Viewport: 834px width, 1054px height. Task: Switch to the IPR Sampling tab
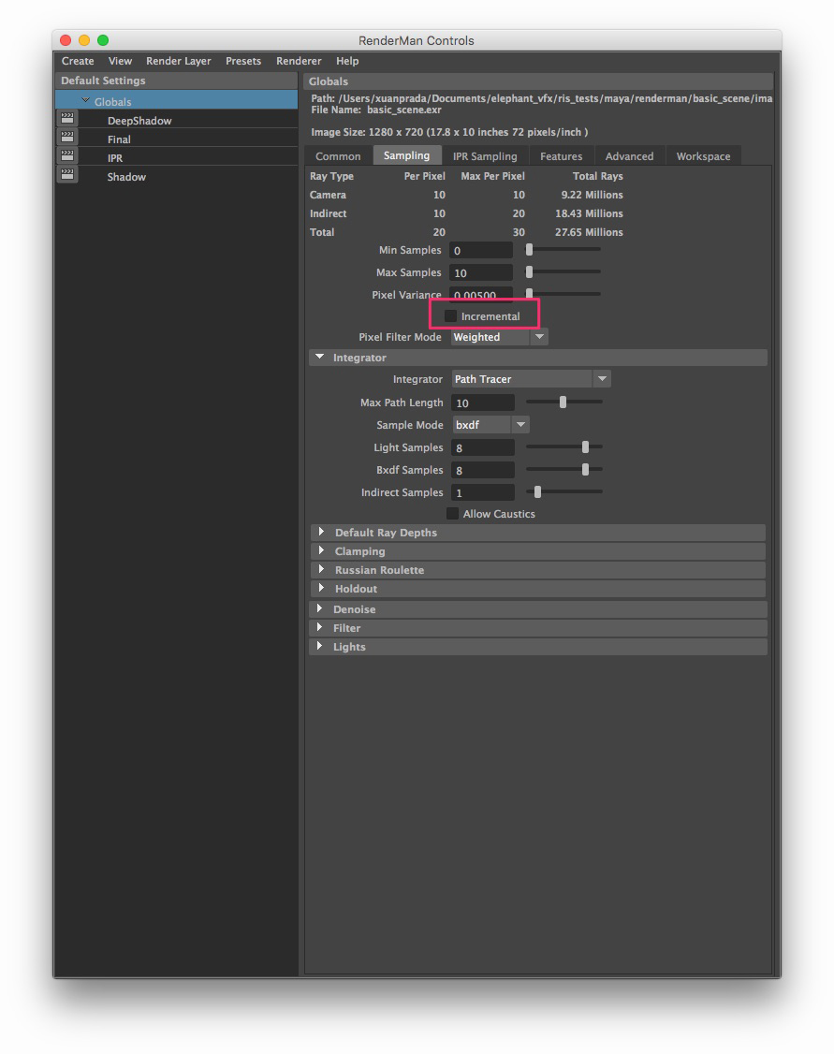485,156
